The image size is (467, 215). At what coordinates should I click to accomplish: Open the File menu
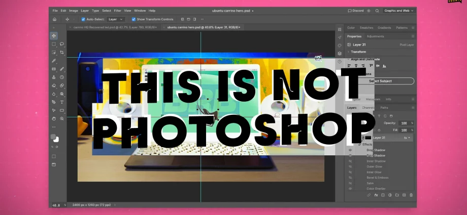(x=55, y=11)
